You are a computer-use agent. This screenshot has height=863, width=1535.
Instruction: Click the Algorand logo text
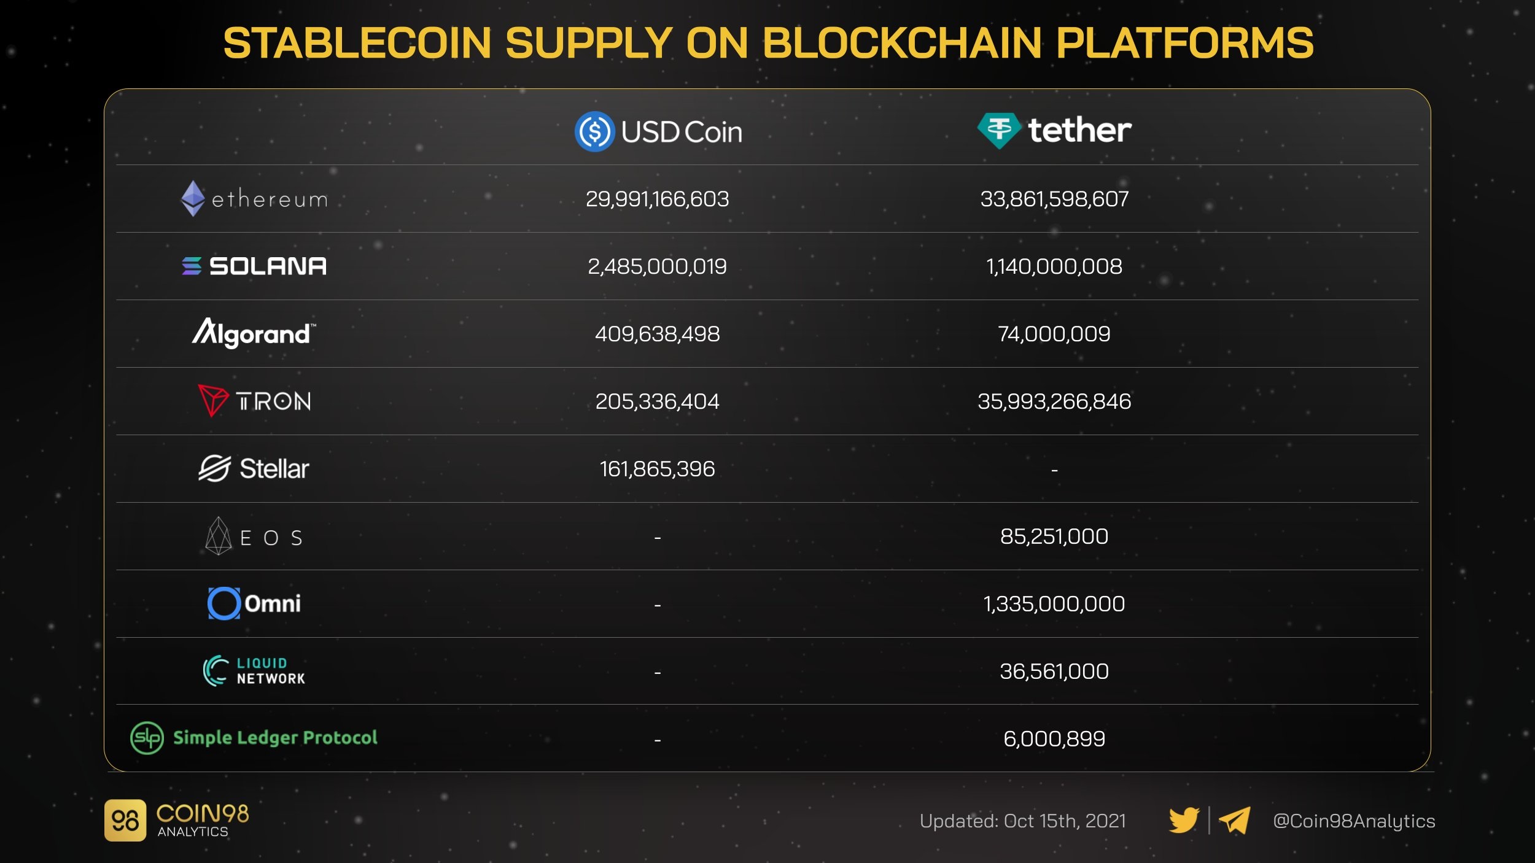[x=254, y=333]
